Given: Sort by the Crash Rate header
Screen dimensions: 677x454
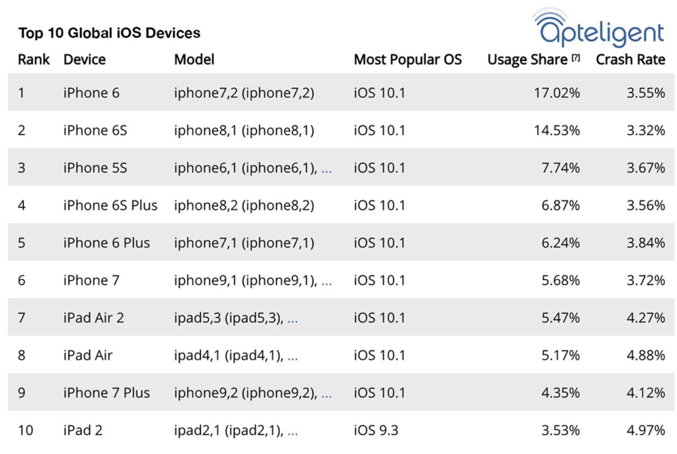Looking at the screenshot, I should 630,59.
